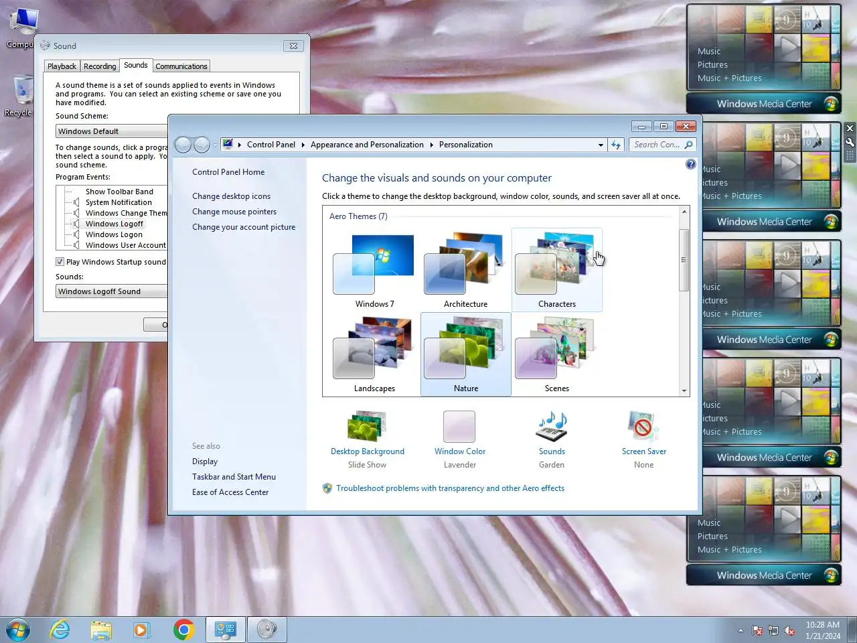Image resolution: width=857 pixels, height=643 pixels.
Task: Click the refresh button in address bar
Action: point(616,145)
